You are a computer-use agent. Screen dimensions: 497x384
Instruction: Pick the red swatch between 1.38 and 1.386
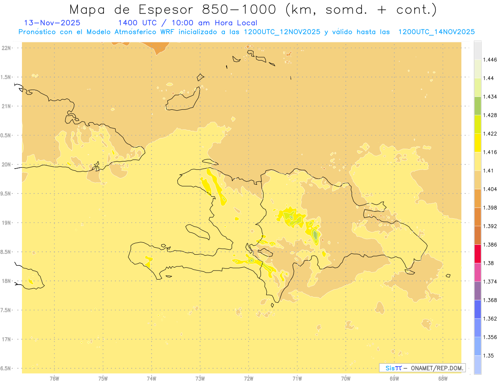click(x=478, y=254)
